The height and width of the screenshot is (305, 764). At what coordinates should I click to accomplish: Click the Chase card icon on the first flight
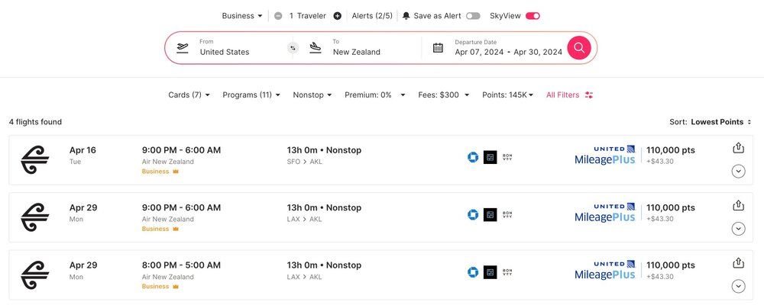[473, 157]
